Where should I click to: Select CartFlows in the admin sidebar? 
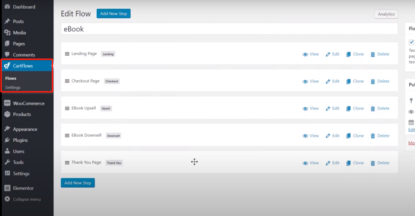[x=27, y=66]
